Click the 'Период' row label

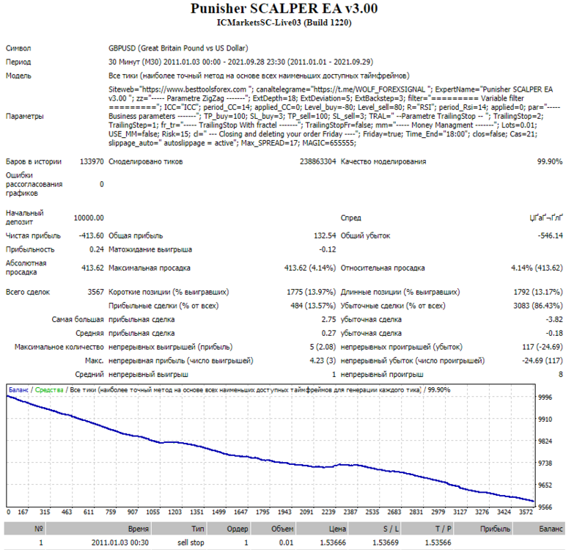click(x=18, y=62)
